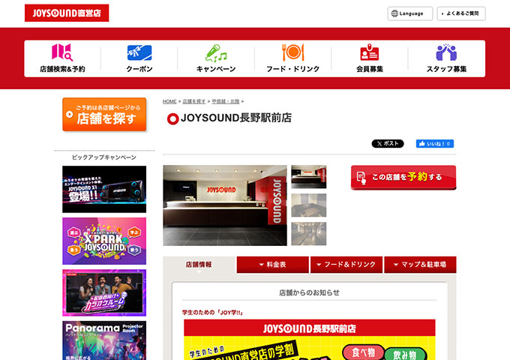Click the arrow on フード&ドリンク tab
Image resolution: width=510 pixels, height=360 pixels.
319,265
